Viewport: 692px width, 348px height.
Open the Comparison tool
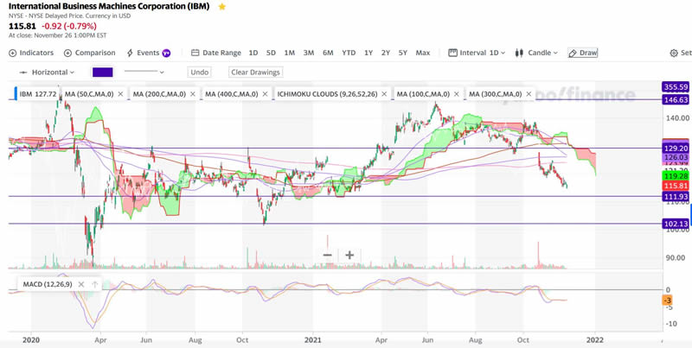[x=90, y=53]
